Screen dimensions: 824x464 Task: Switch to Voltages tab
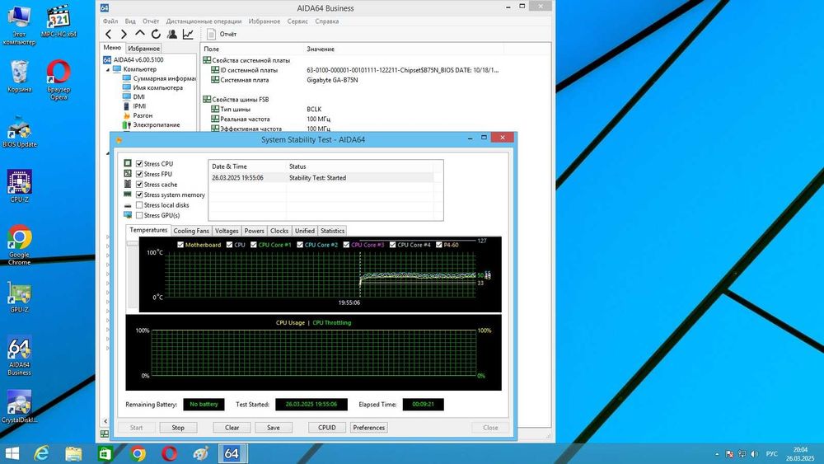point(227,231)
